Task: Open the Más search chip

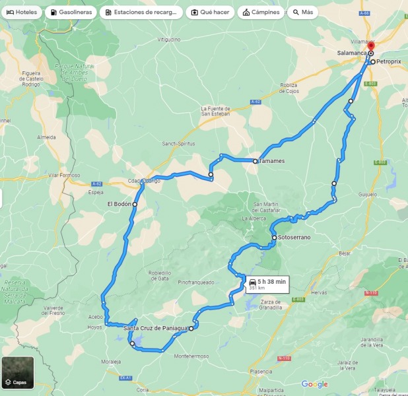Action: [x=302, y=13]
